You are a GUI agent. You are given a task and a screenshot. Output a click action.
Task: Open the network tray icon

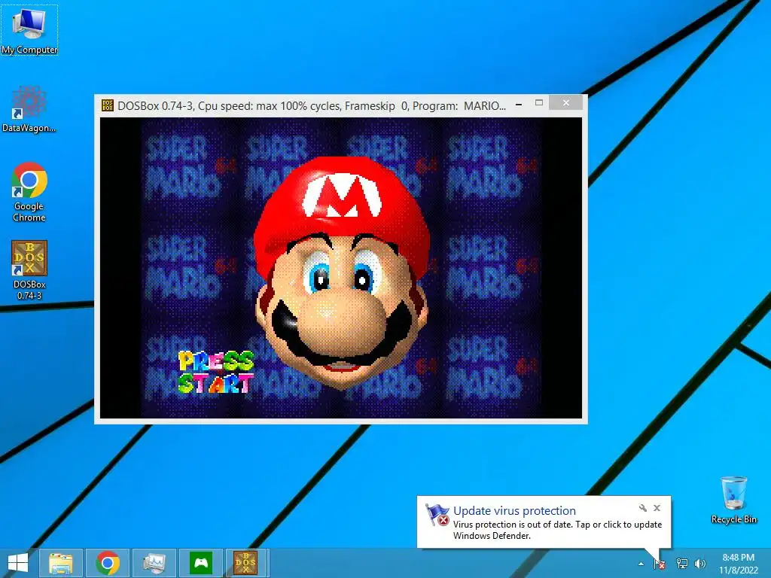682,564
